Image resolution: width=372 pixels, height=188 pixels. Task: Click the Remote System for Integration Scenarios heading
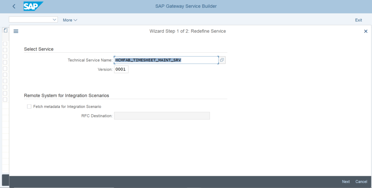[66, 95]
